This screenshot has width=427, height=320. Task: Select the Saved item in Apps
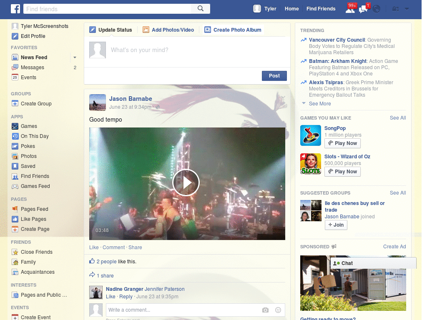pos(28,166)
